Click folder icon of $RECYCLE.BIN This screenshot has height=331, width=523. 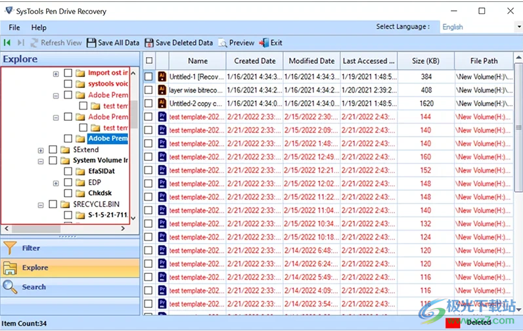65,204
